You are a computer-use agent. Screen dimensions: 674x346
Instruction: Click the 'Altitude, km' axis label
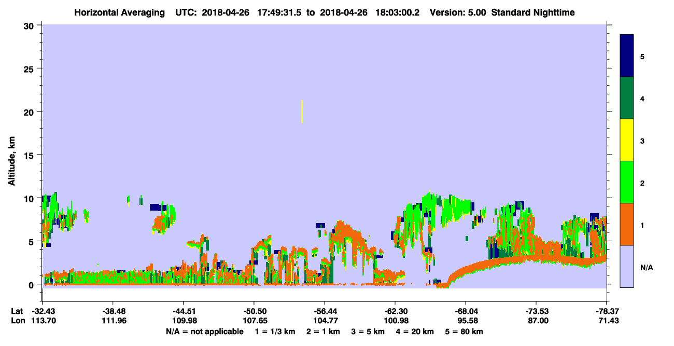pyautogui.click(x=11, y=161)
